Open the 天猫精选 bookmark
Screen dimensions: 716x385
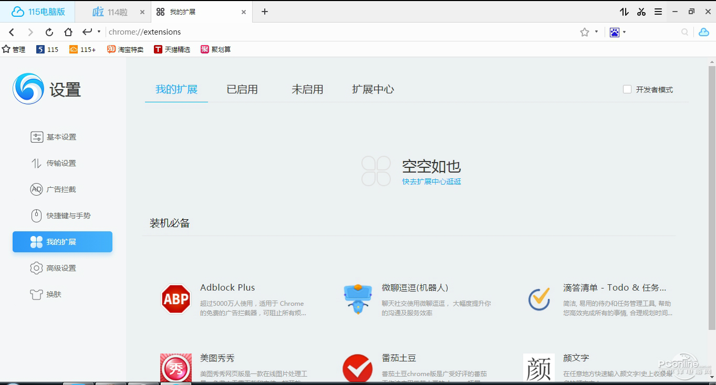[x=172, y=49]
